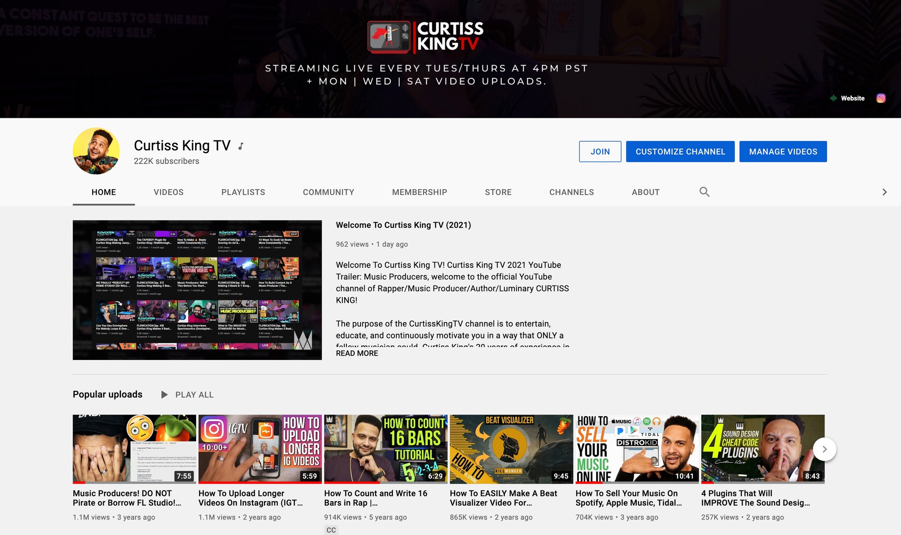
Task: Play the Welcome To Curtiss King TV trailer thumbnail
Action: click(197, 290)
